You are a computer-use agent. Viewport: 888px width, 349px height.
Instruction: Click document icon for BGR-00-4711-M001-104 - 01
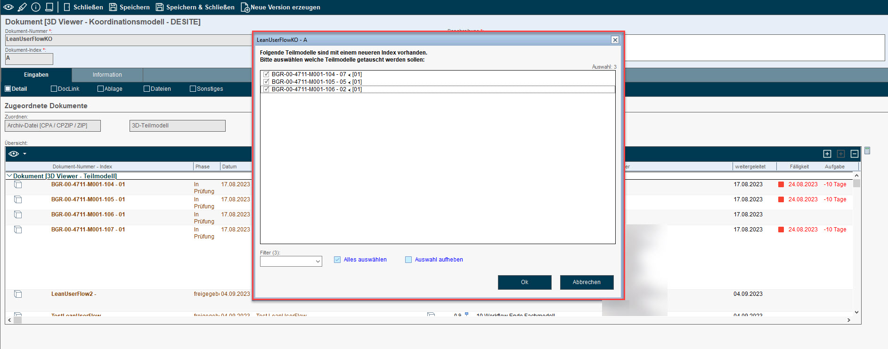point(18,185)
